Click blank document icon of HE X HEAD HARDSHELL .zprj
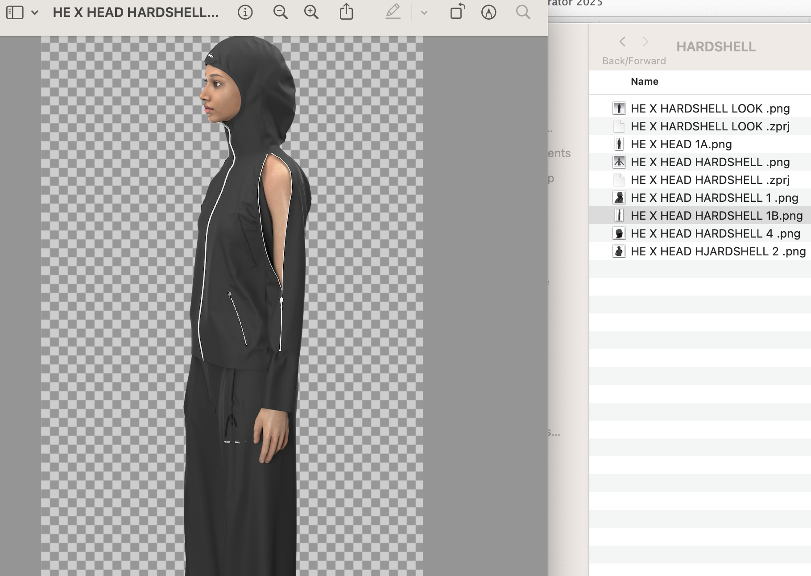This screenshot has height=576, width=811. coord(619,180)
